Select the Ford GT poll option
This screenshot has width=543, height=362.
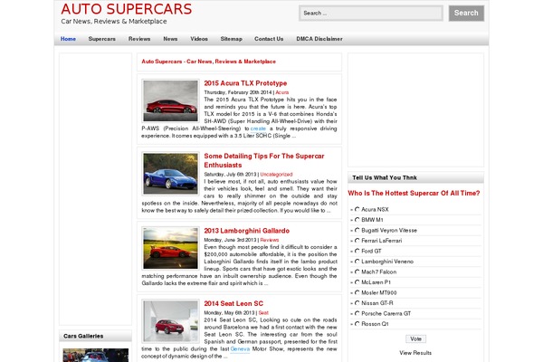click(x=357, y=251)
